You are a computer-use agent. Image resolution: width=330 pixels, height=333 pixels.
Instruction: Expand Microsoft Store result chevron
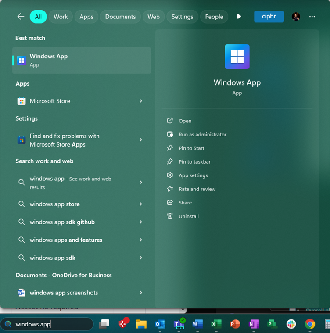point(140,101)
